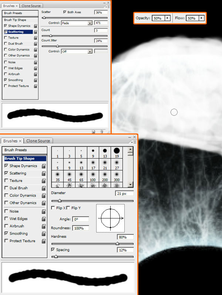This screenshot has width=222, height=295.
Task: Select Brush Tip Shape in the upper panel
Action: tap(15, 20)
